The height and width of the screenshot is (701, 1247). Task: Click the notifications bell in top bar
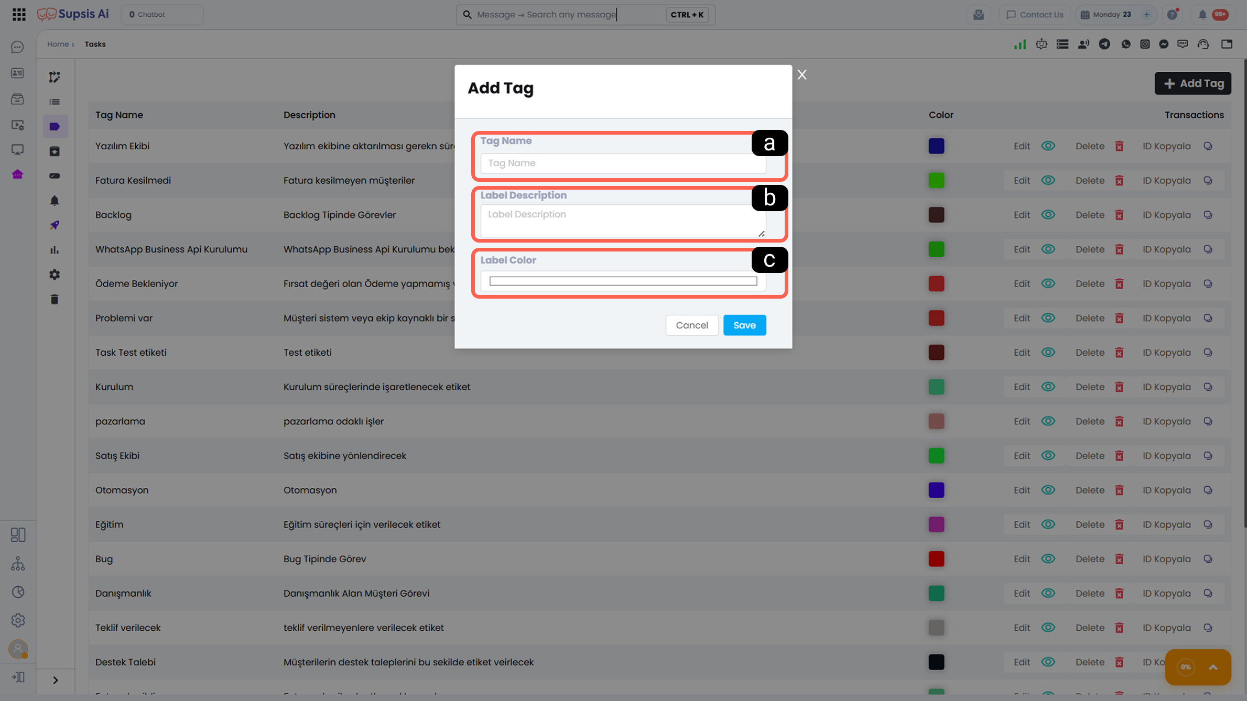coord(1202,15)
